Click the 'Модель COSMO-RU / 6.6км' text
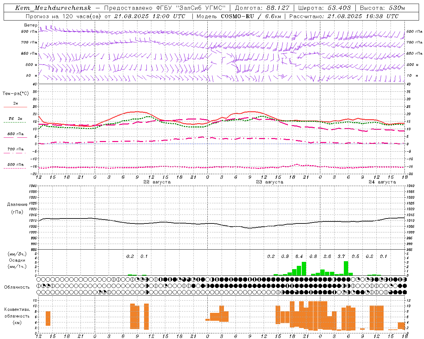424x339 pixels. (x=239, y=16)
